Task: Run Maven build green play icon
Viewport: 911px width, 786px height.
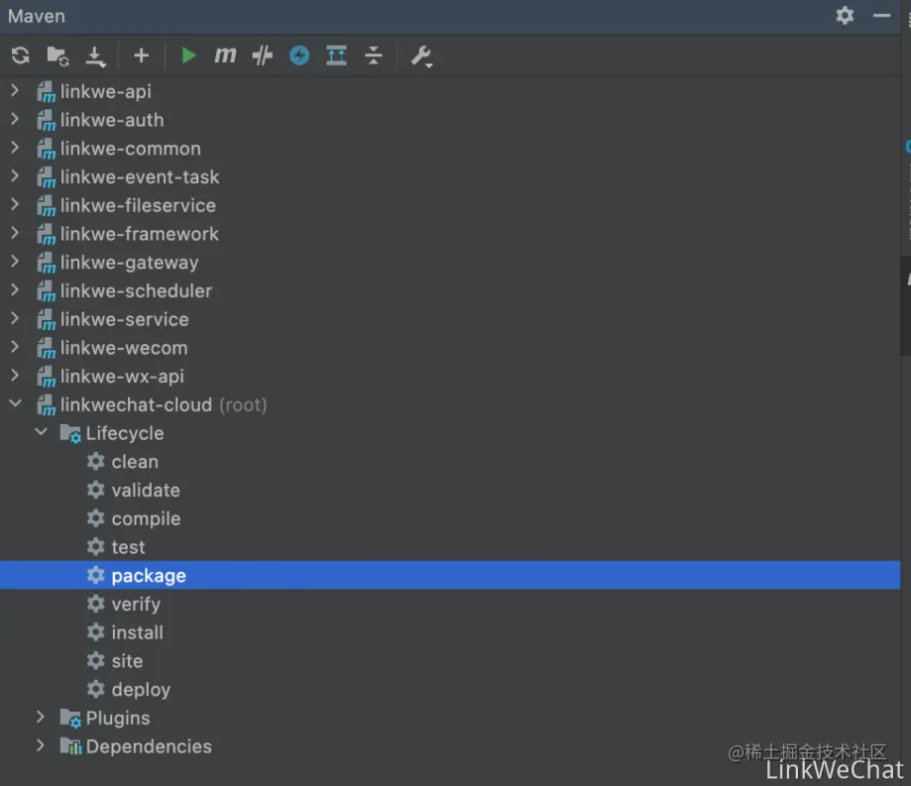Action: click(x=187, y=56)
